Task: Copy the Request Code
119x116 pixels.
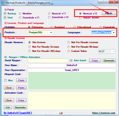Action: point(21,80)
